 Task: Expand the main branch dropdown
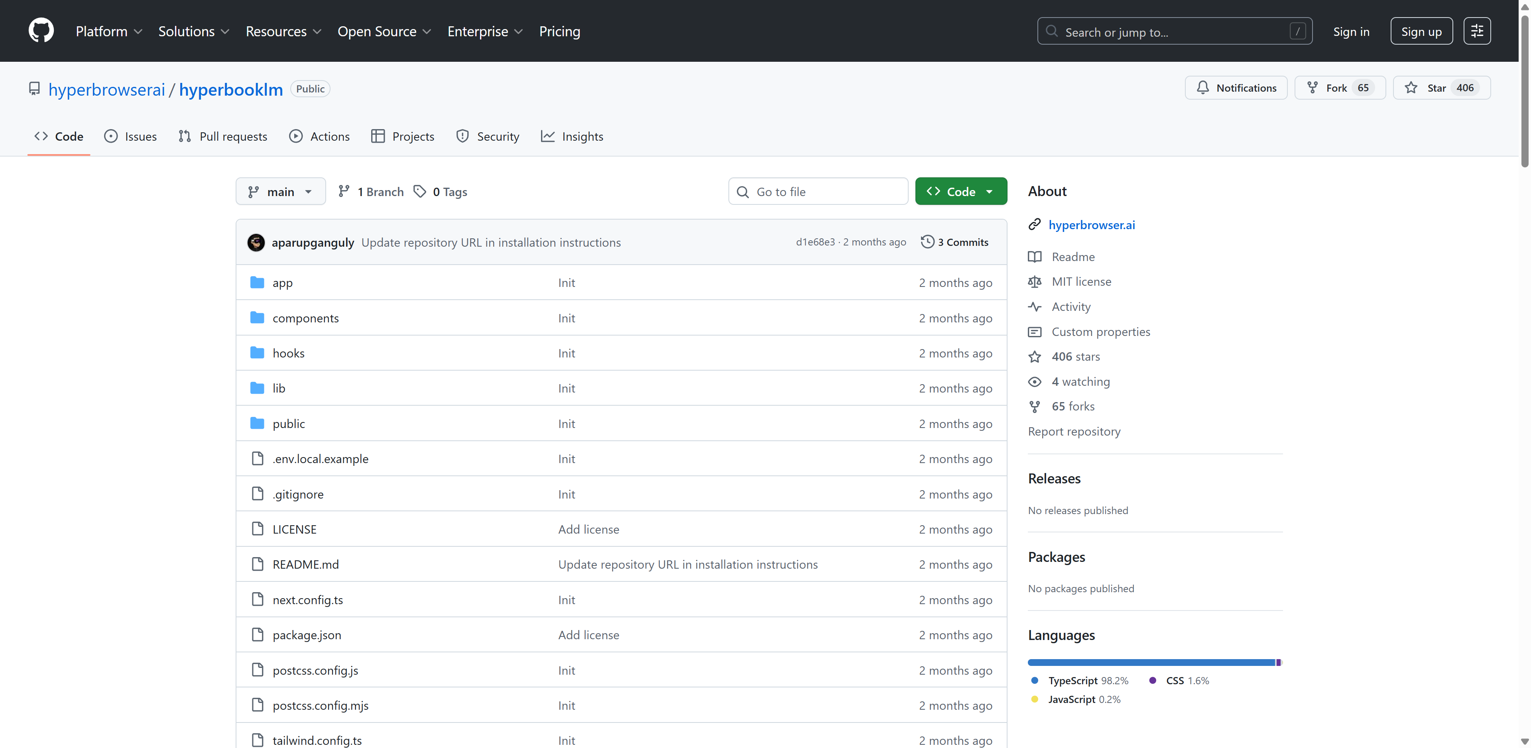[x=281, y=191]
